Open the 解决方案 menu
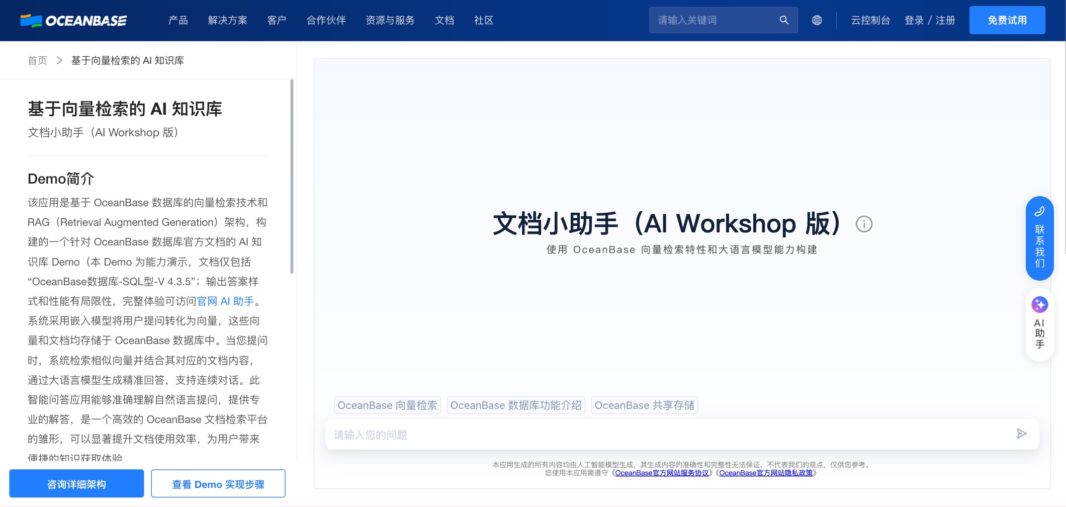The height and width of the screenshot is (507, 1066). (x=227, y=20)
